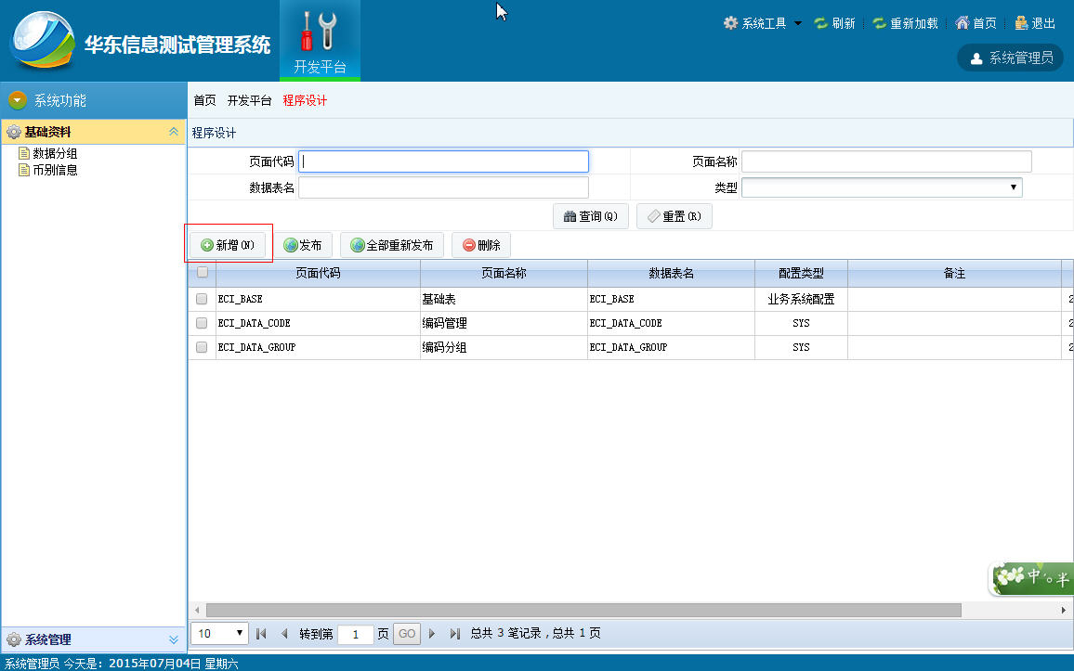
Task: Click the 退出 logout icon
Action: click(1021, 22)
